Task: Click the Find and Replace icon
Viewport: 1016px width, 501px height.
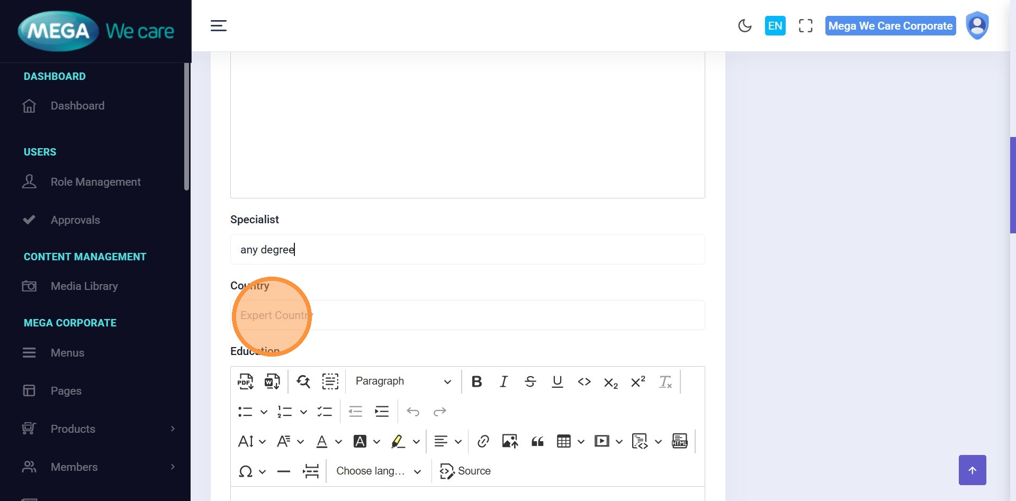Action: (303, 381)
